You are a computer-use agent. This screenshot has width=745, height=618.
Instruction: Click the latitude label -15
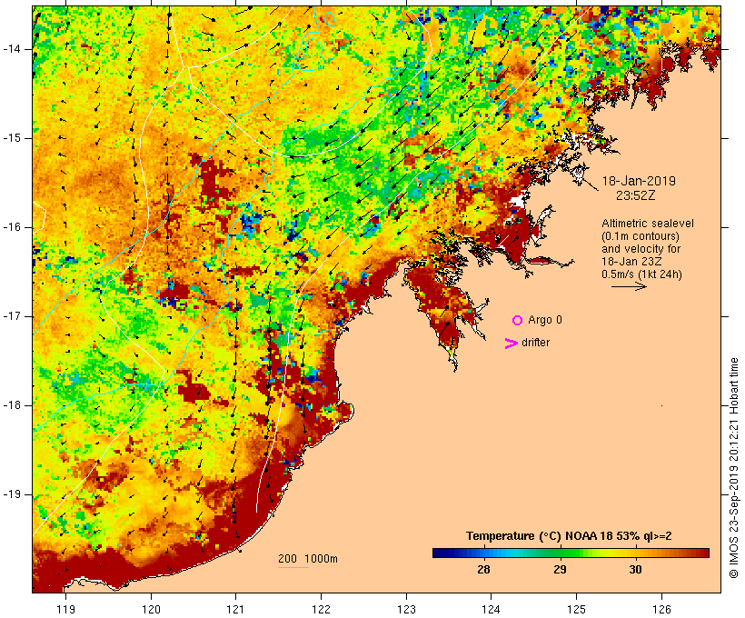point(12,138)
